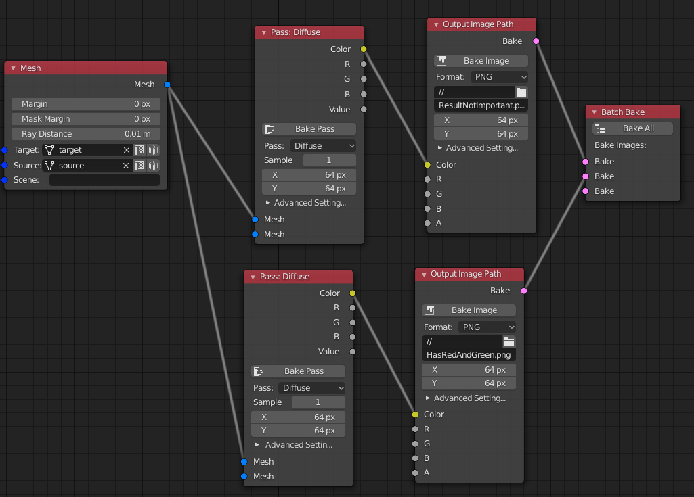Click the Bake Images: label

(620, 145)
